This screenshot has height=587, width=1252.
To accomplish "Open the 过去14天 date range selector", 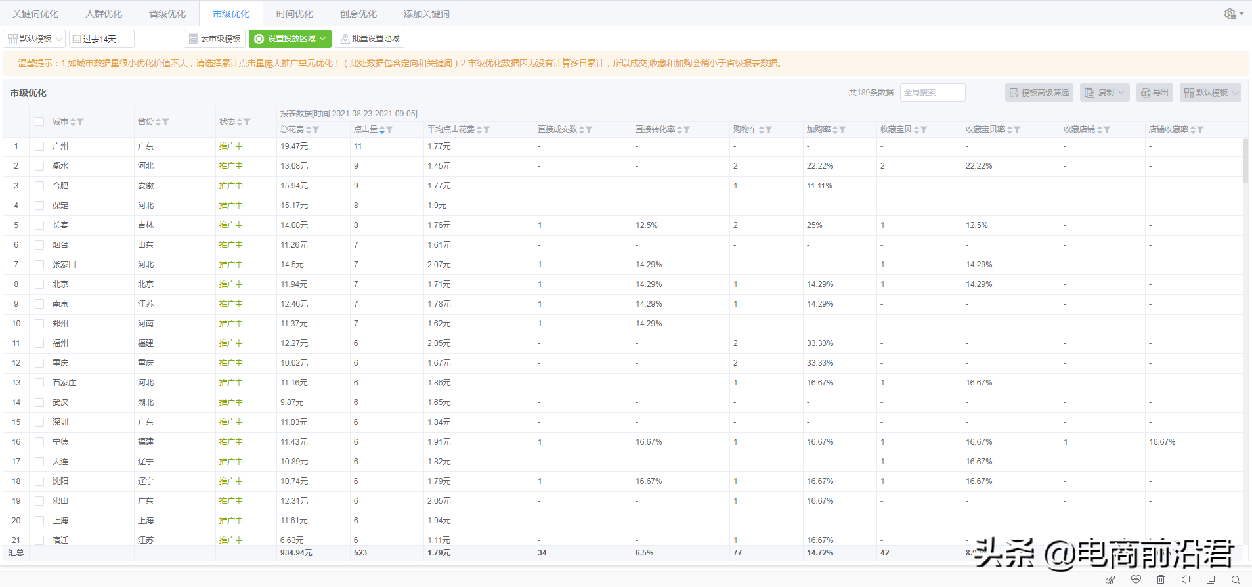I will [101, 39].
